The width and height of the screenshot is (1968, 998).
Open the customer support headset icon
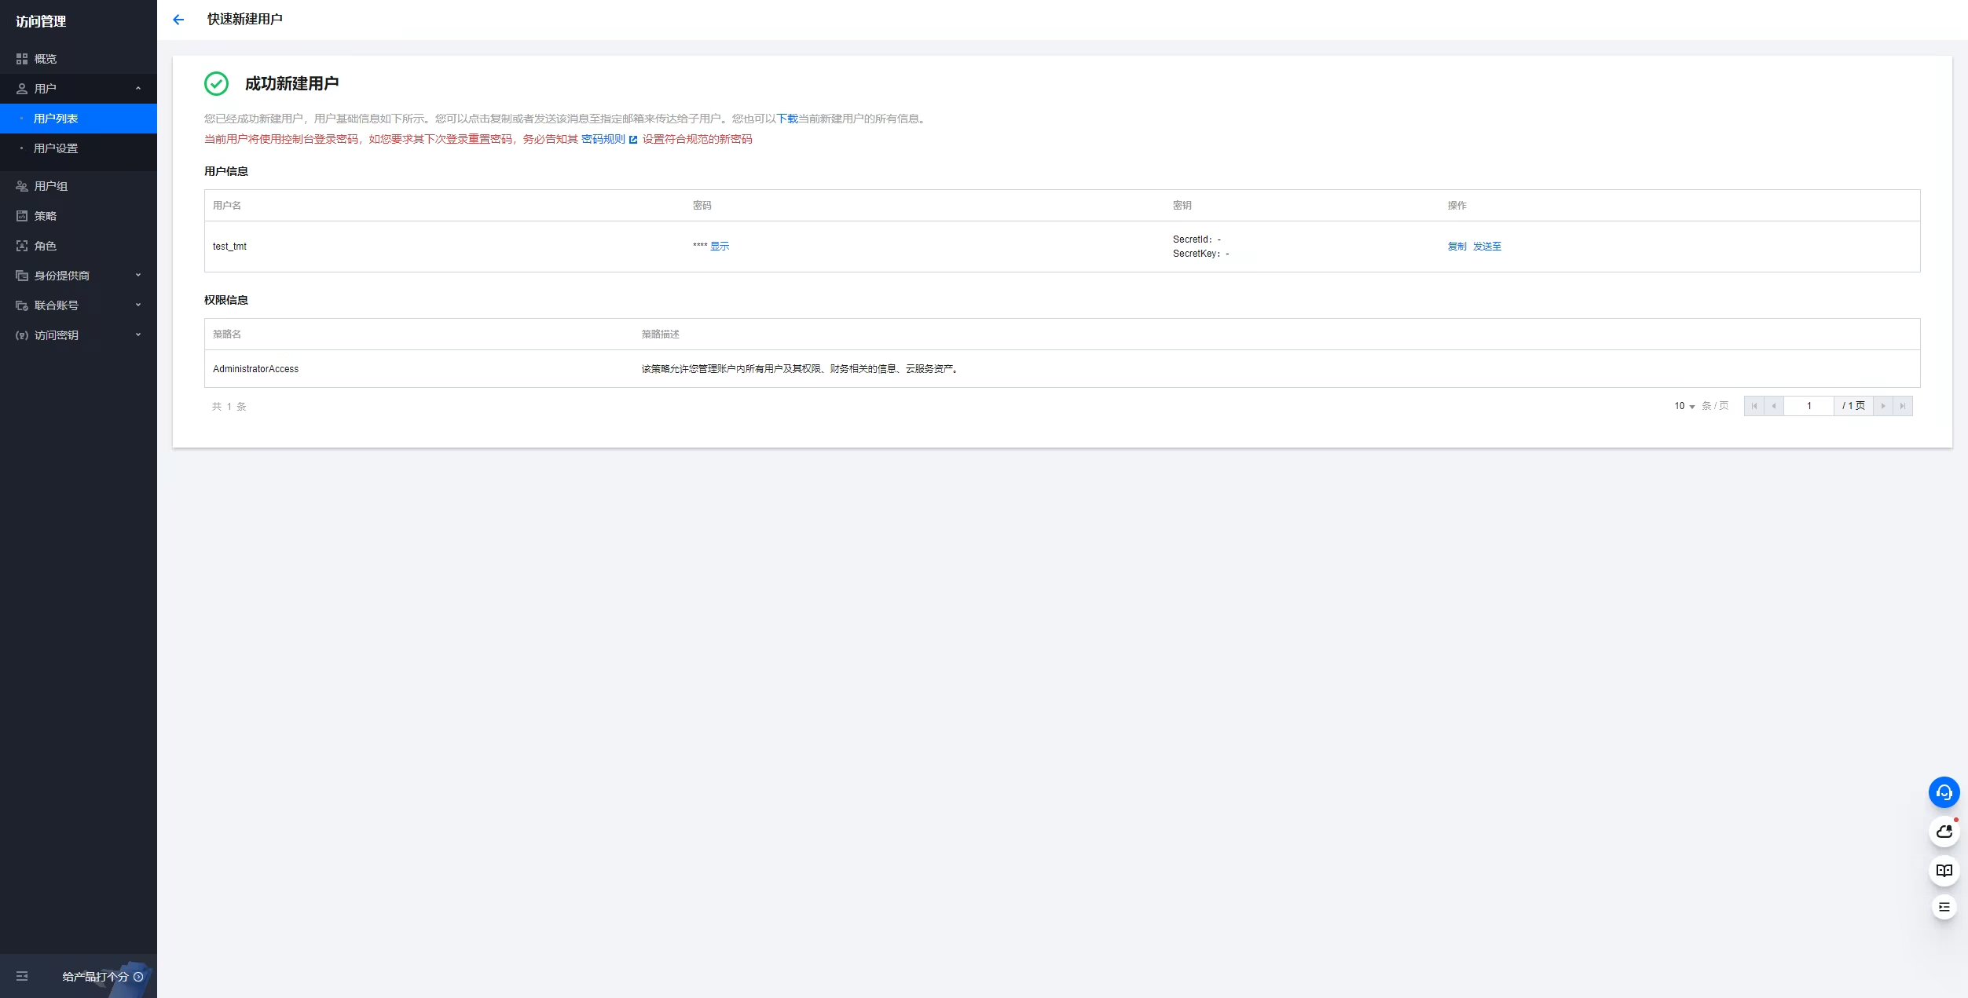(x=1944, y=792)
